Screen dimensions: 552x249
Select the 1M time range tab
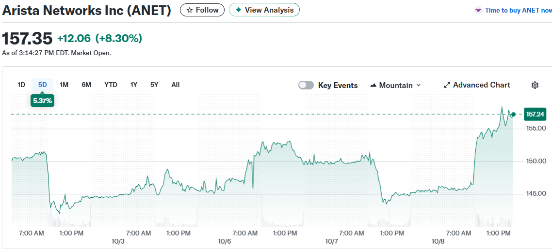[x=64, y=85]
